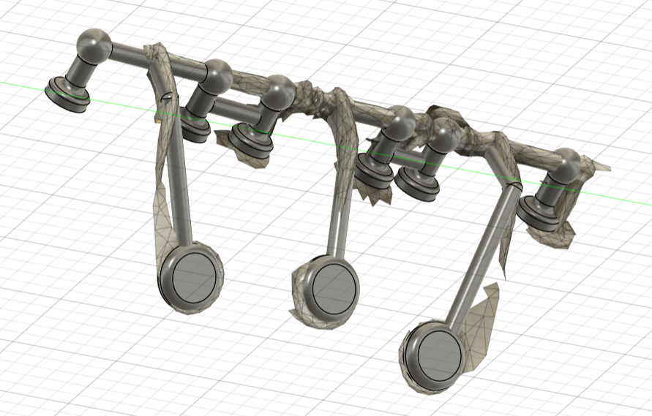Select the flat face of the left large disc

click(x=195, y=278)
